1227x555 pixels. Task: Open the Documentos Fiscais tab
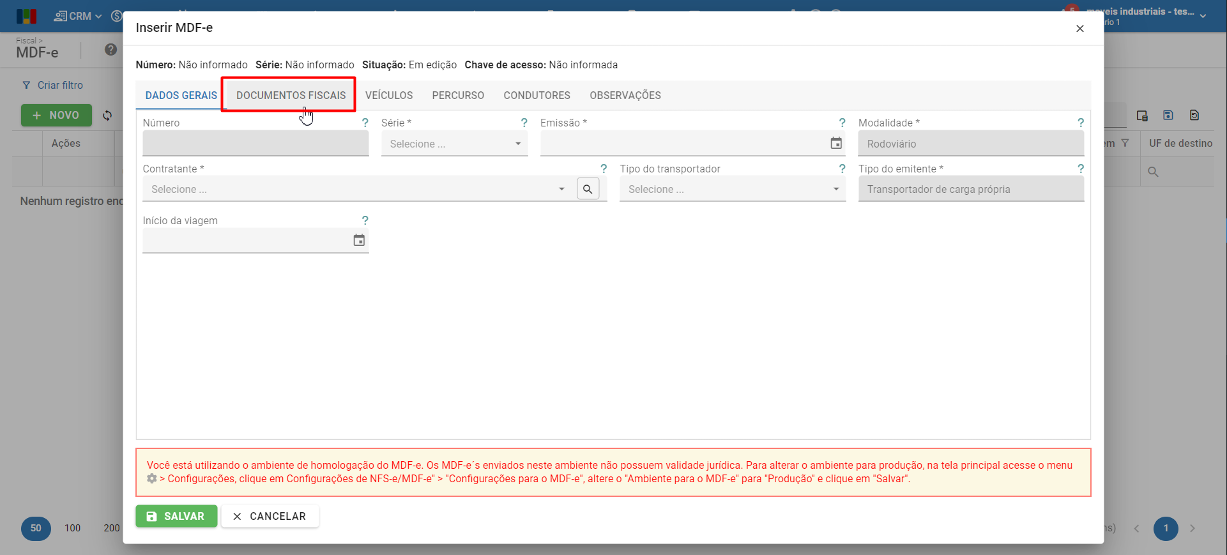click(x=291, y=95)
